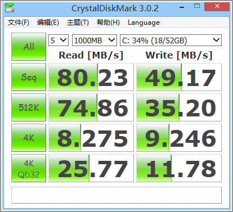Click the empty comment text box at bottom
This screenshot has height=212, width=233.
pyautogui.click(x=116, y=195)
